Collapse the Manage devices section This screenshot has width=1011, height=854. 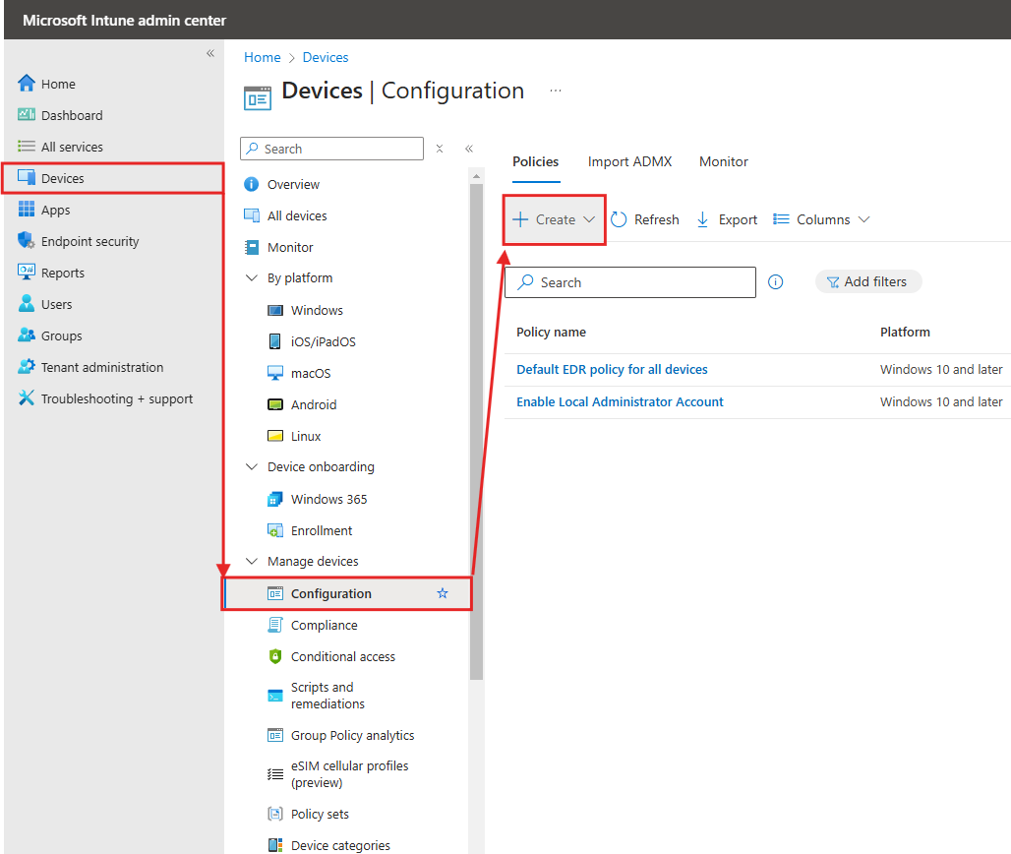click(252, 561)
